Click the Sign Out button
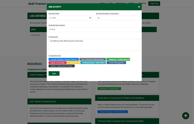This screenshot has height=124, width=194. click(x=154, y=3)
